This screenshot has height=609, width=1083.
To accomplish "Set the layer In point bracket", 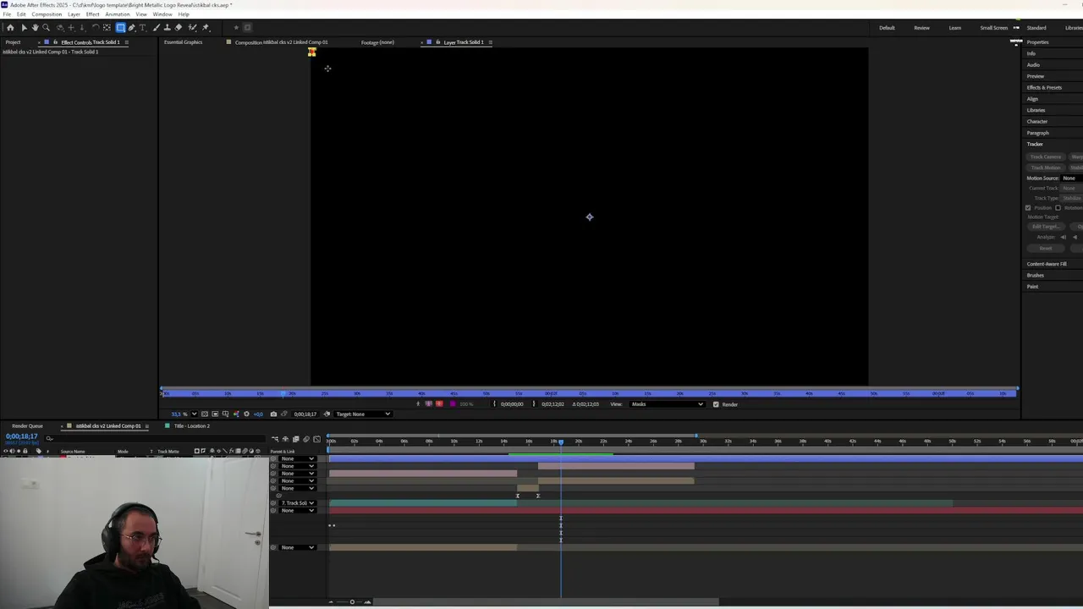I will [x=494, y=403].
